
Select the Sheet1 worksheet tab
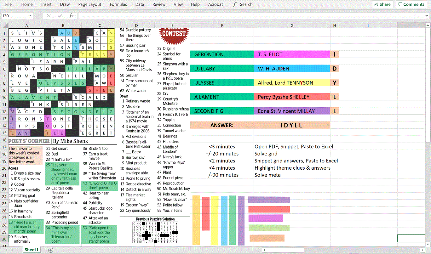[32, 250]
